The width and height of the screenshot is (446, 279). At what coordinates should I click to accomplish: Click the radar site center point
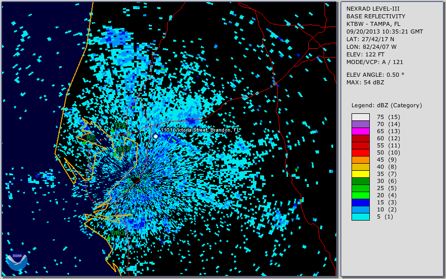pyautogui.click(x=136, y=180)
